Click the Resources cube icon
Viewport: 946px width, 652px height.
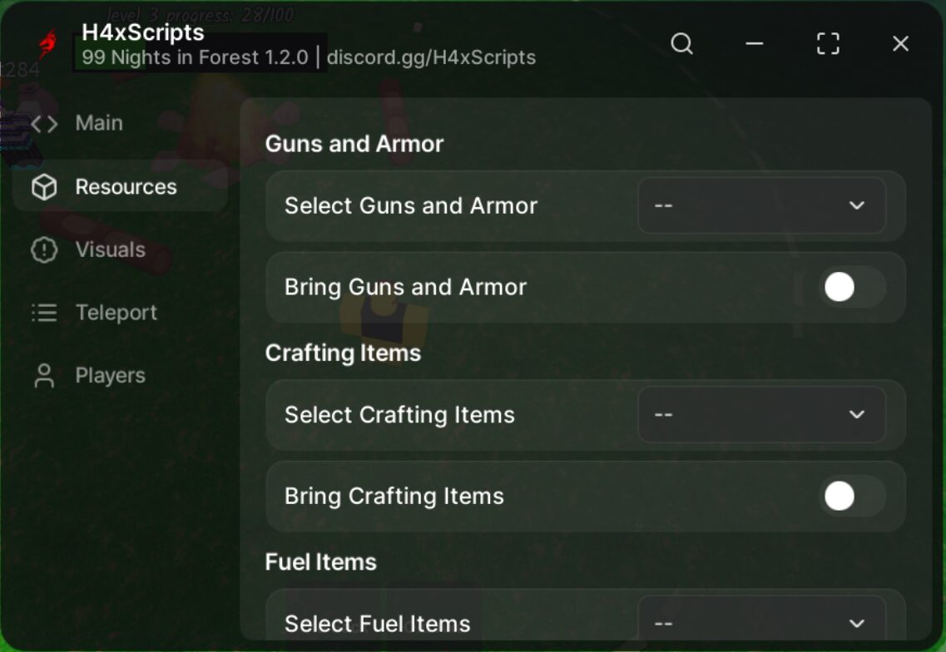tap(44, 187)
